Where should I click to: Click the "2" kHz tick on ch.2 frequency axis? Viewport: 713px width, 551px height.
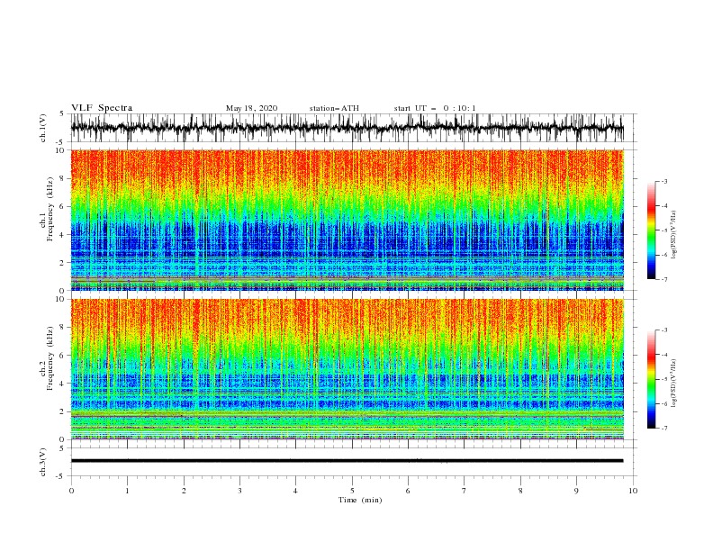click(x=63, y=411)
